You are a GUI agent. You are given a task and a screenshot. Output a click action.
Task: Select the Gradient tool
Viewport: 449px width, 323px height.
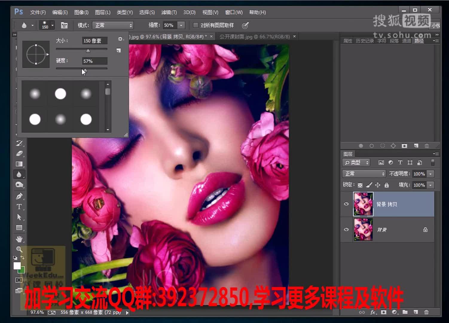tap(19, 164)
